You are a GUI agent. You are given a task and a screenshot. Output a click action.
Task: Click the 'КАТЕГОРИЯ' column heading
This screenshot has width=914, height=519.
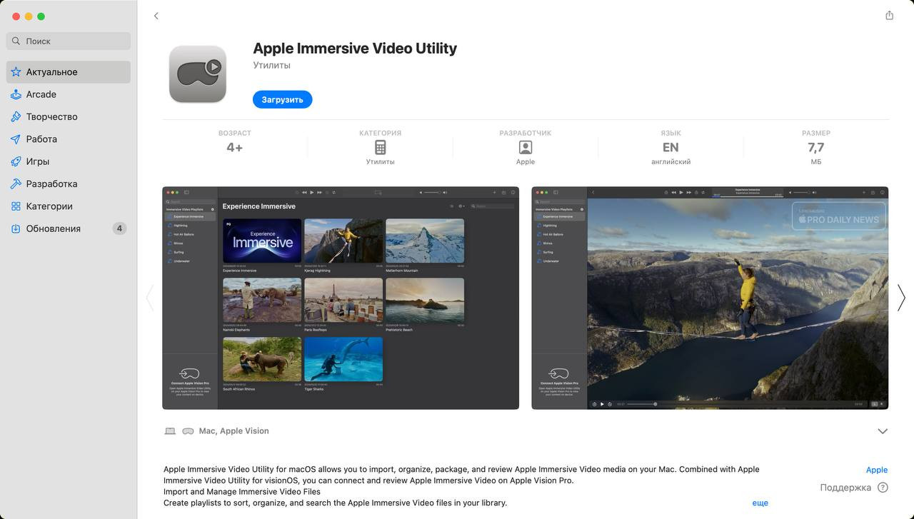pyautogui.click(x=380, y=133)
